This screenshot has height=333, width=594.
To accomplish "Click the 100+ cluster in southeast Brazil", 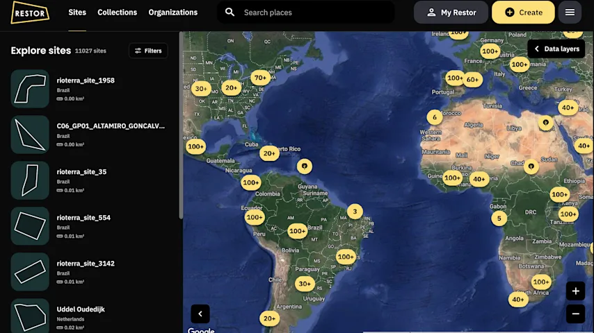I will click(x=346, y=257).
